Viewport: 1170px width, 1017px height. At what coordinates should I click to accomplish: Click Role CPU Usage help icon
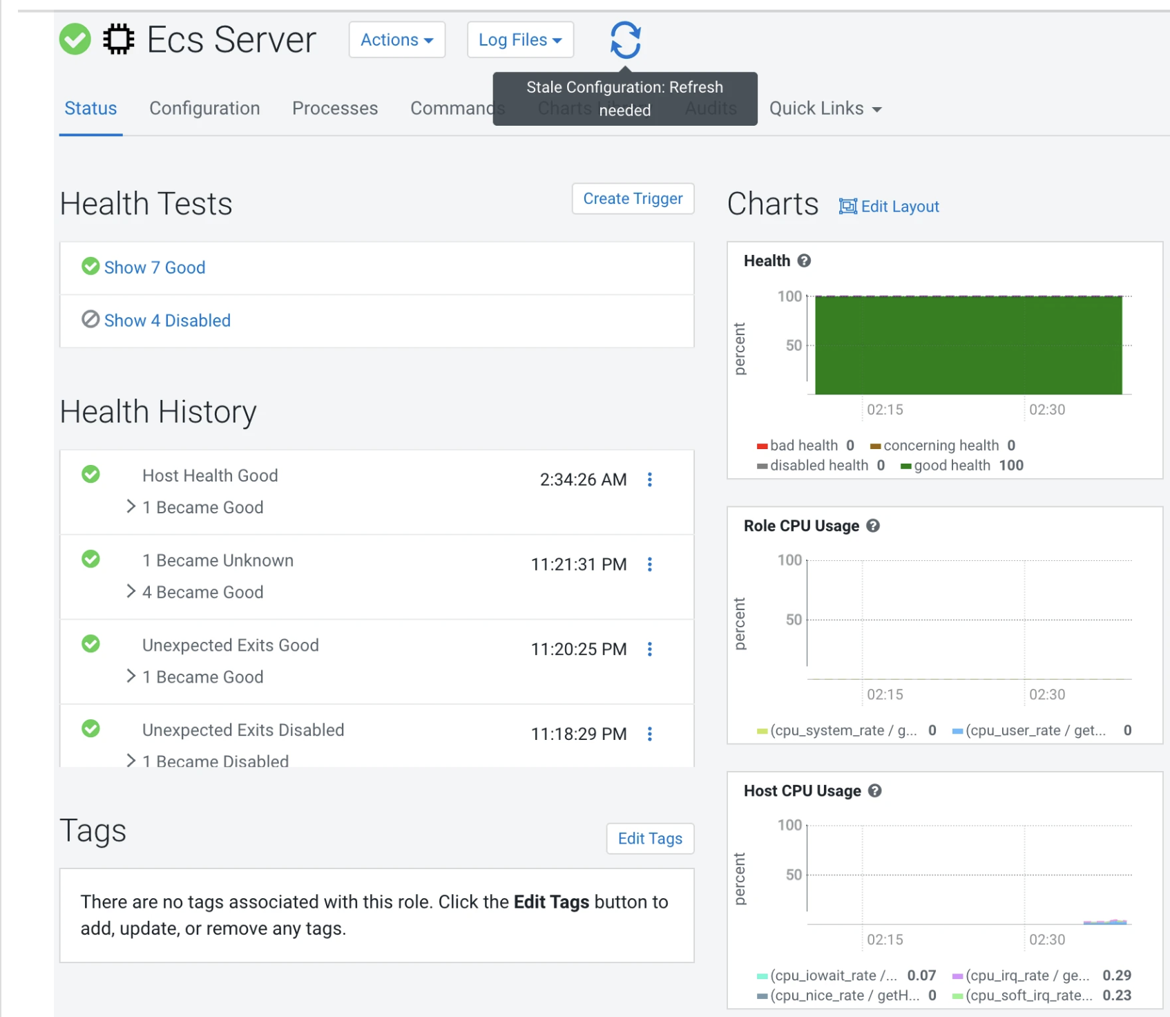(873, 526)
